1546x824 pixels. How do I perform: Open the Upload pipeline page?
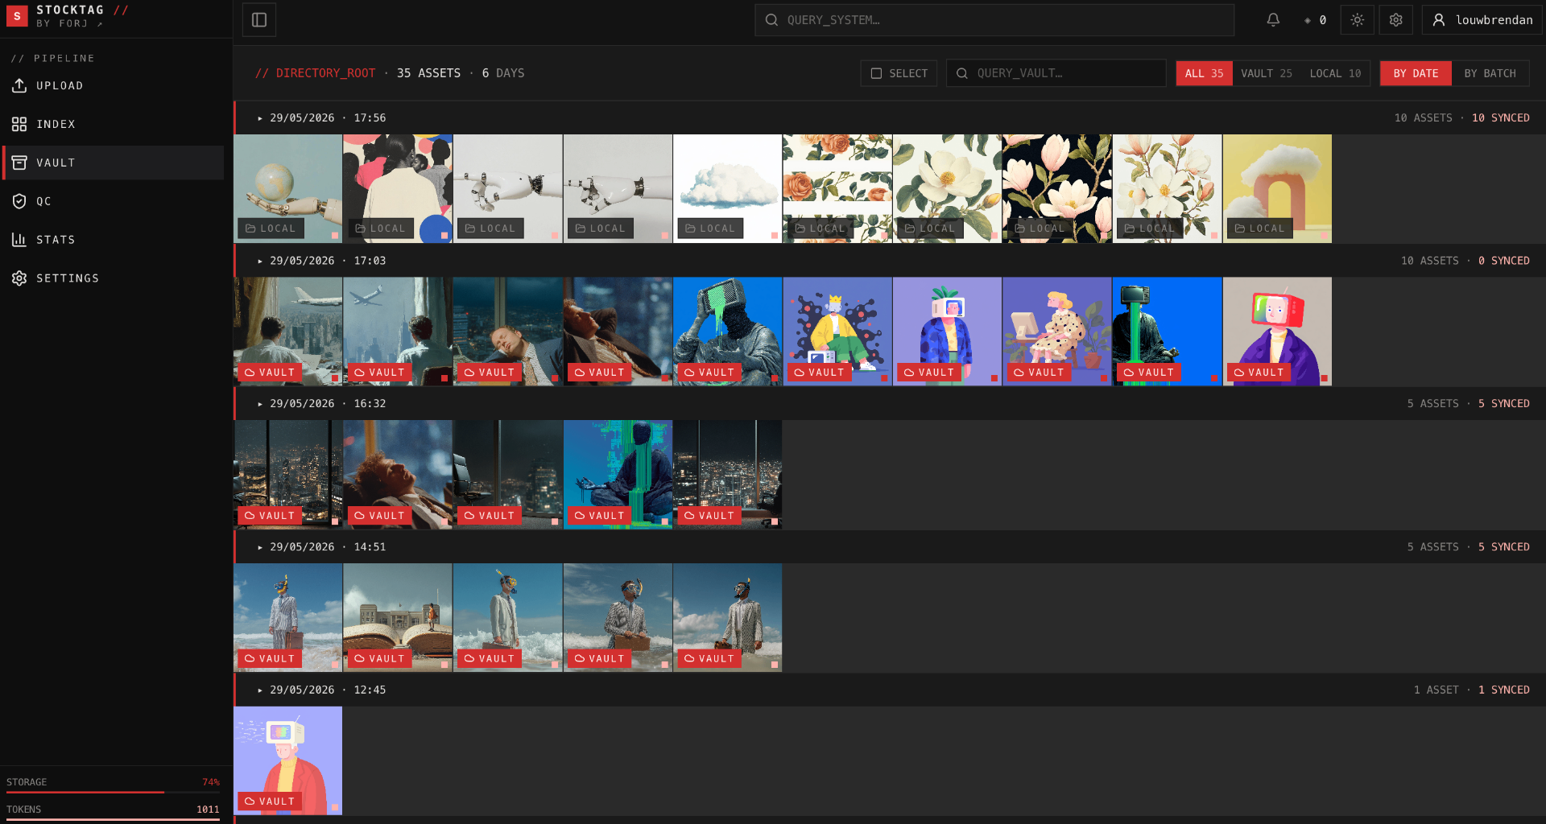pyautogui.click(x=113, y=85)
